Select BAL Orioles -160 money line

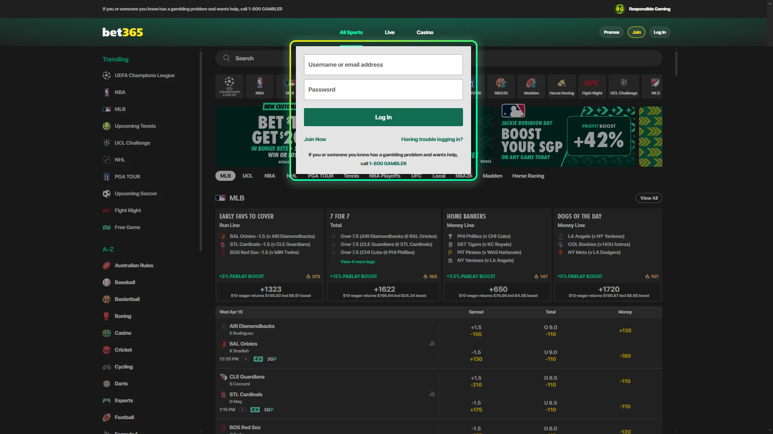(625, 356)
